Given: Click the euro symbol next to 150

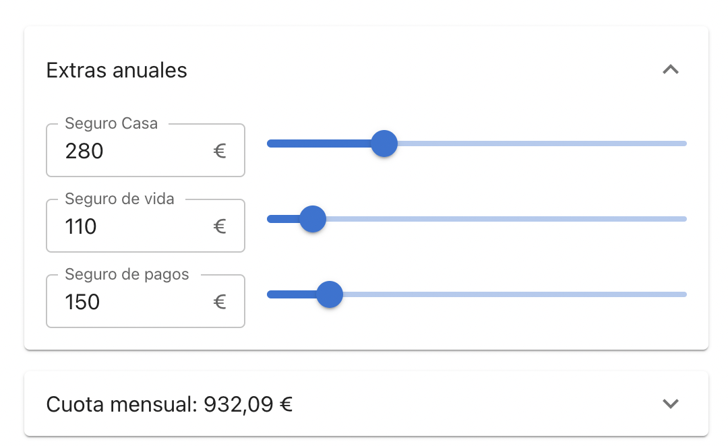Looking at the screenshot, I should [220, 302].
